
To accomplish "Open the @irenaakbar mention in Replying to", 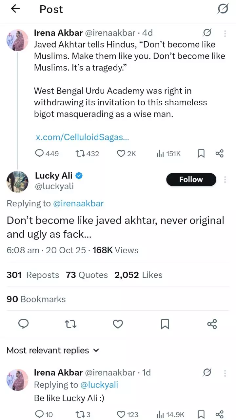I will tap(78, 203).
